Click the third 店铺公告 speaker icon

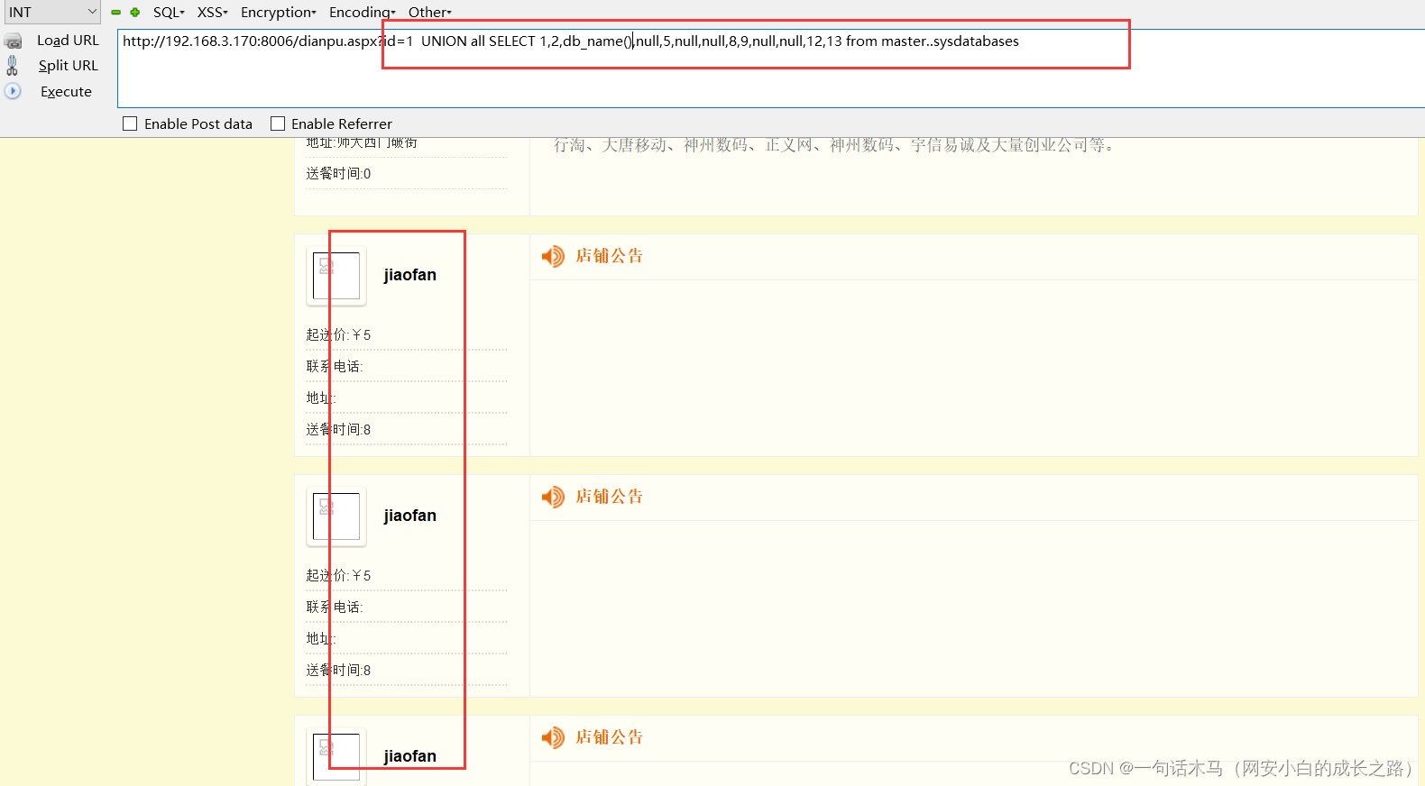(x=553, y=737)
